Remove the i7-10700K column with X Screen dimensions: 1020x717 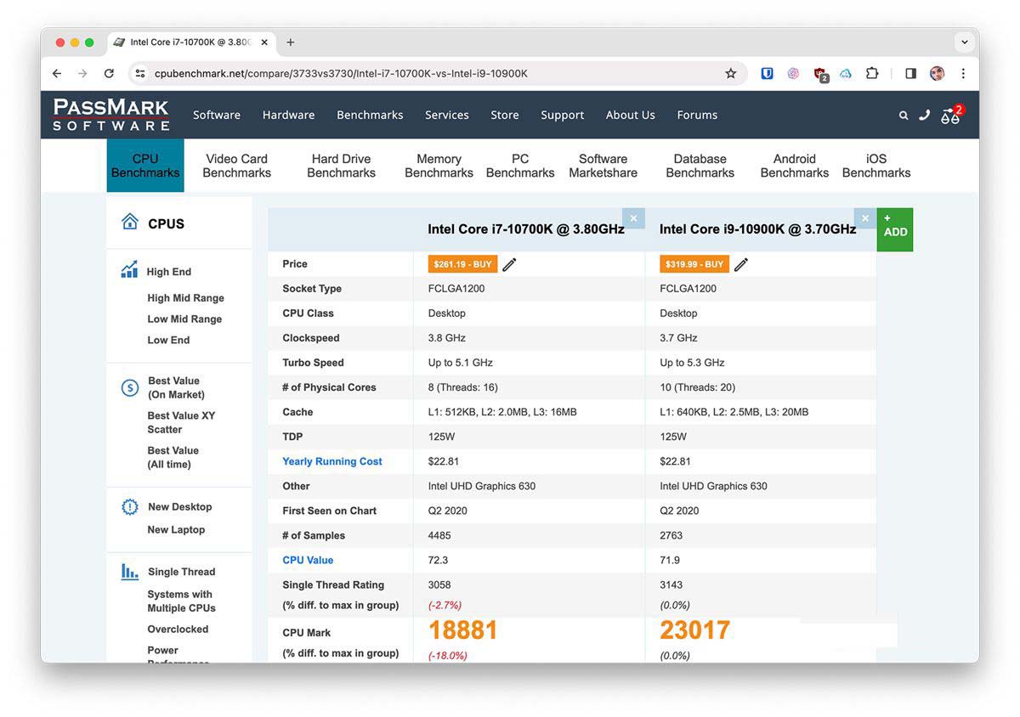coord(633,218)
